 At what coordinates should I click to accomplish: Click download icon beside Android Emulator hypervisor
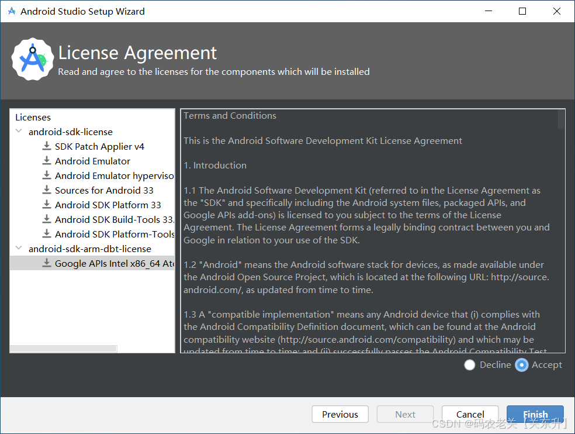(47, 175)
